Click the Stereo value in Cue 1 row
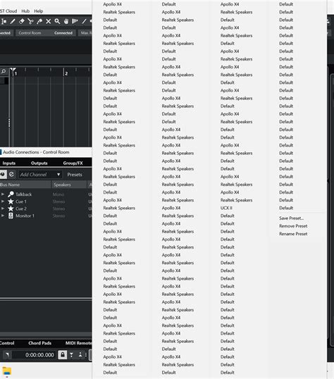334x379 pixels. click(58, 201)
